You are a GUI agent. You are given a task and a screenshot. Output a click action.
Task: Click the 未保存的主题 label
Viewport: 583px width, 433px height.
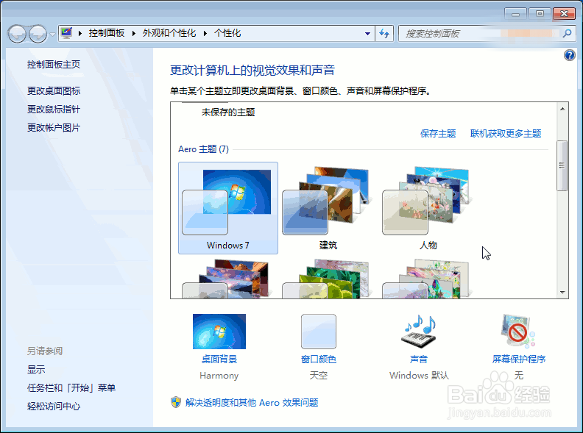click(228, 112)
